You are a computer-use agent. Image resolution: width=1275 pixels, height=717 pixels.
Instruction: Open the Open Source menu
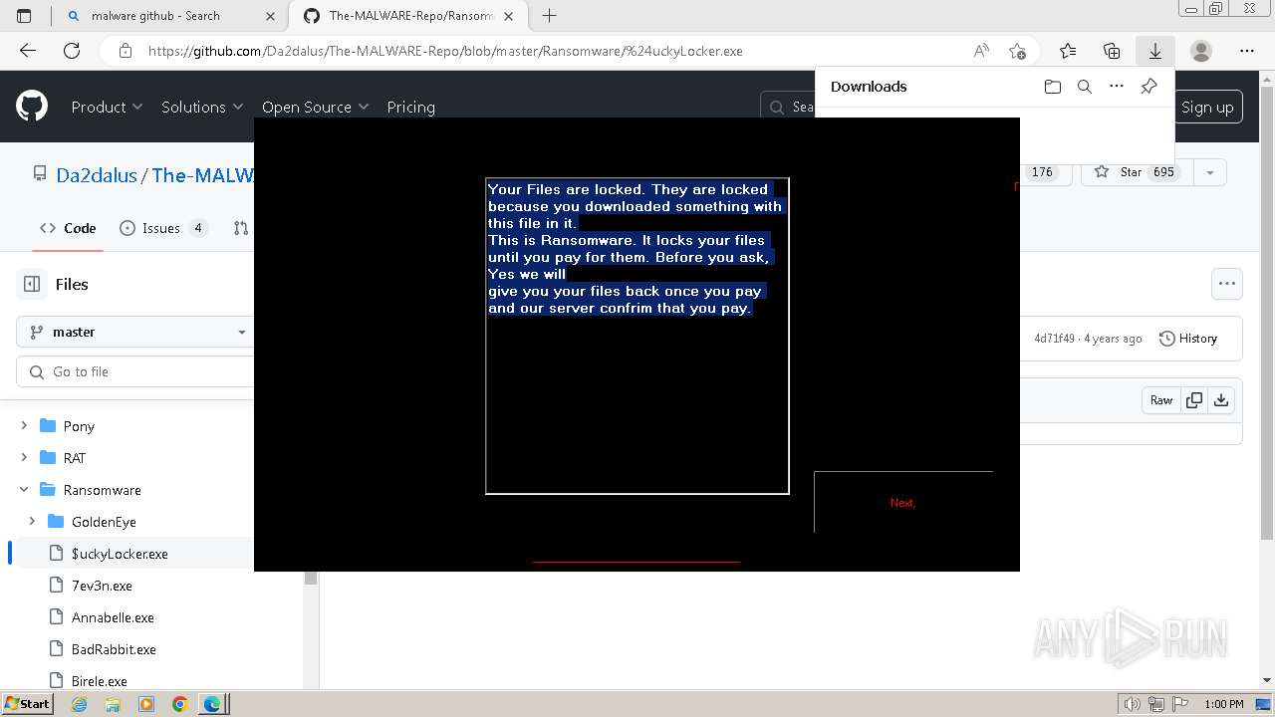tap(315, 107)
